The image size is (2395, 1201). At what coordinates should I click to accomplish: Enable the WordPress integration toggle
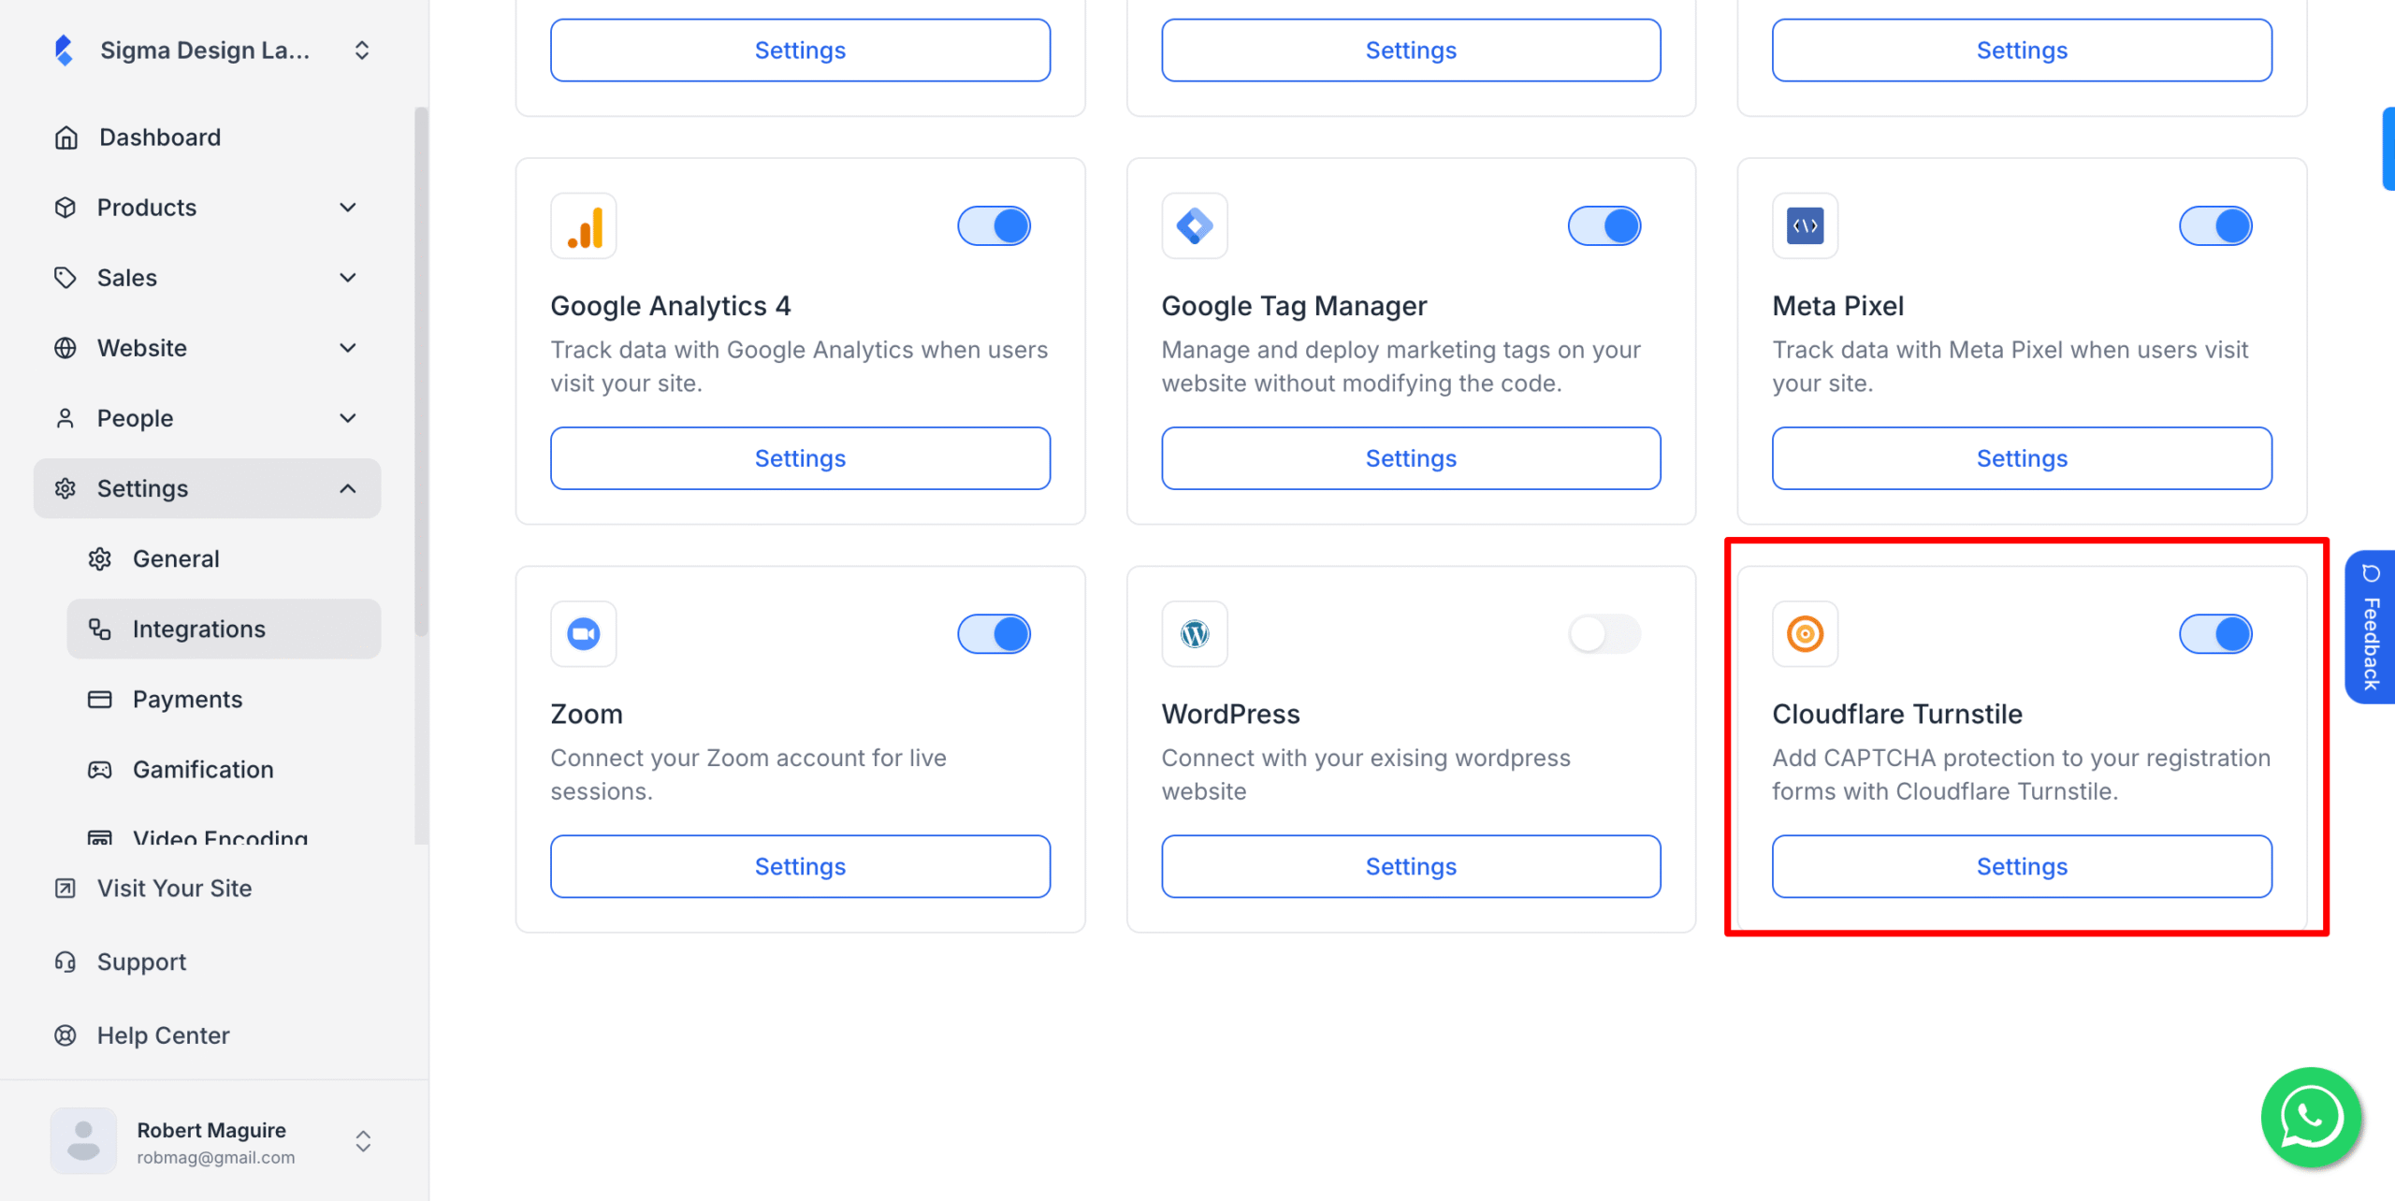pos(1604,634)
